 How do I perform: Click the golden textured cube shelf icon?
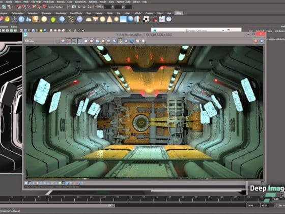tap(35, 19)
